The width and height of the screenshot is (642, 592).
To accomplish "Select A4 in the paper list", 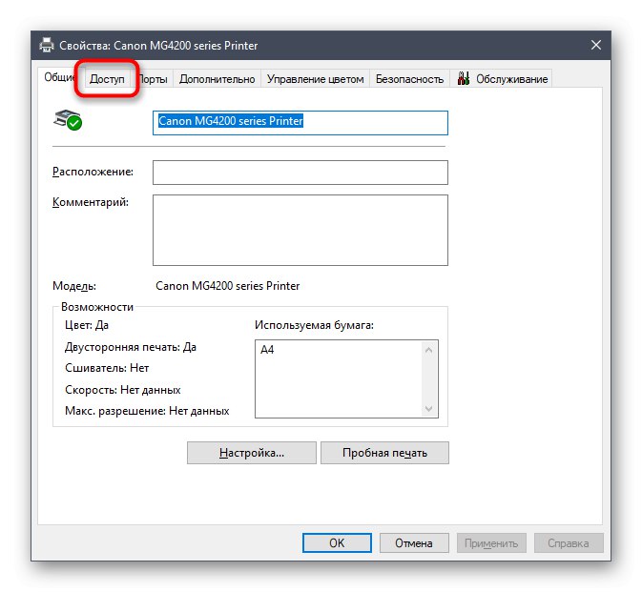I will tap(267, 350).
